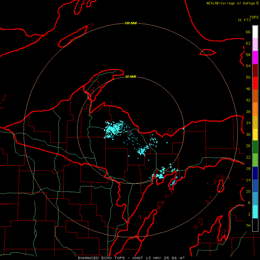
Task: Select the bright red legend swatch
Action: tap(255, 83)
